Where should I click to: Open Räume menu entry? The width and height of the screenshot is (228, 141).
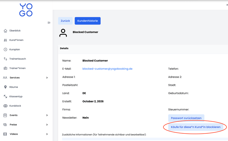pos(14,87)
